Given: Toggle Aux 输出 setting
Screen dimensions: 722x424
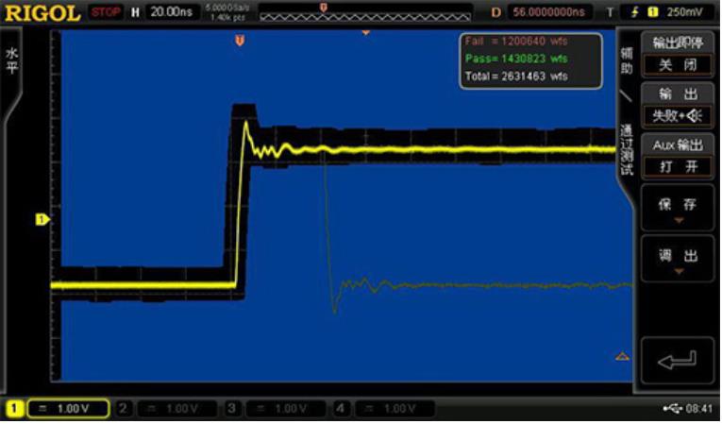Looking at the screenshot, I should click(x=678, y=156).
